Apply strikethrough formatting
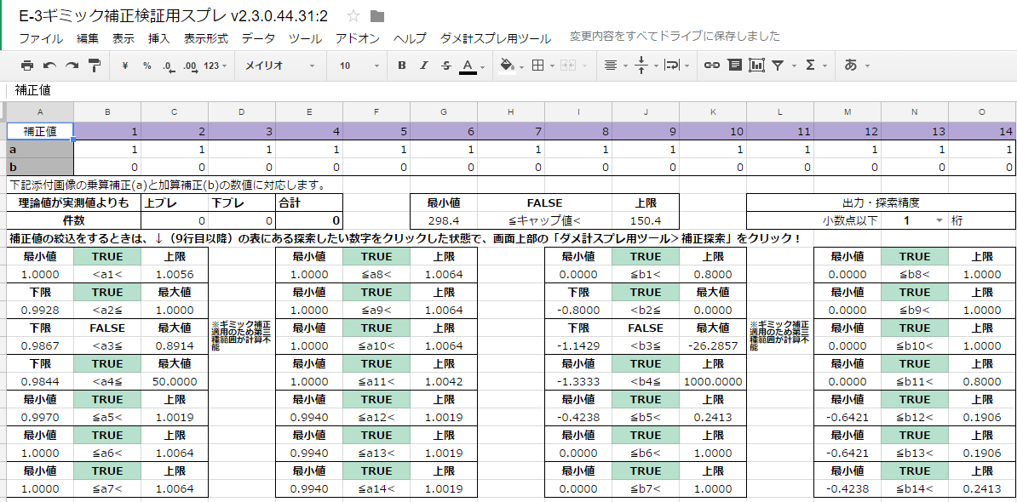The height and width of the screenshot is (502, 1017). tap(445, 66)
